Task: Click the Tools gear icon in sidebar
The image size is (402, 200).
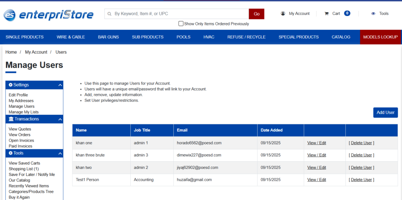Action: (10, 153)
